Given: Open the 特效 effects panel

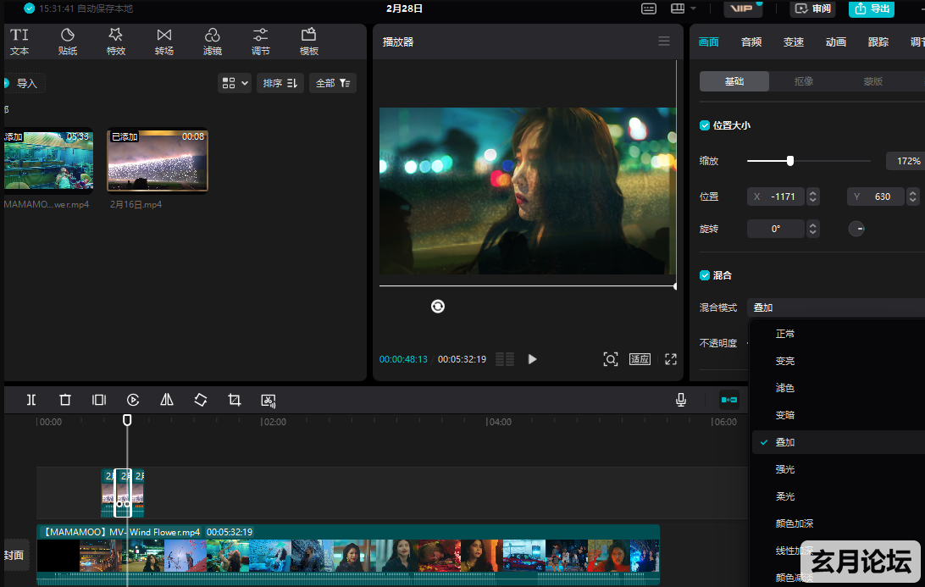Looking at the screenshot, I should click(x=115, y=42).
